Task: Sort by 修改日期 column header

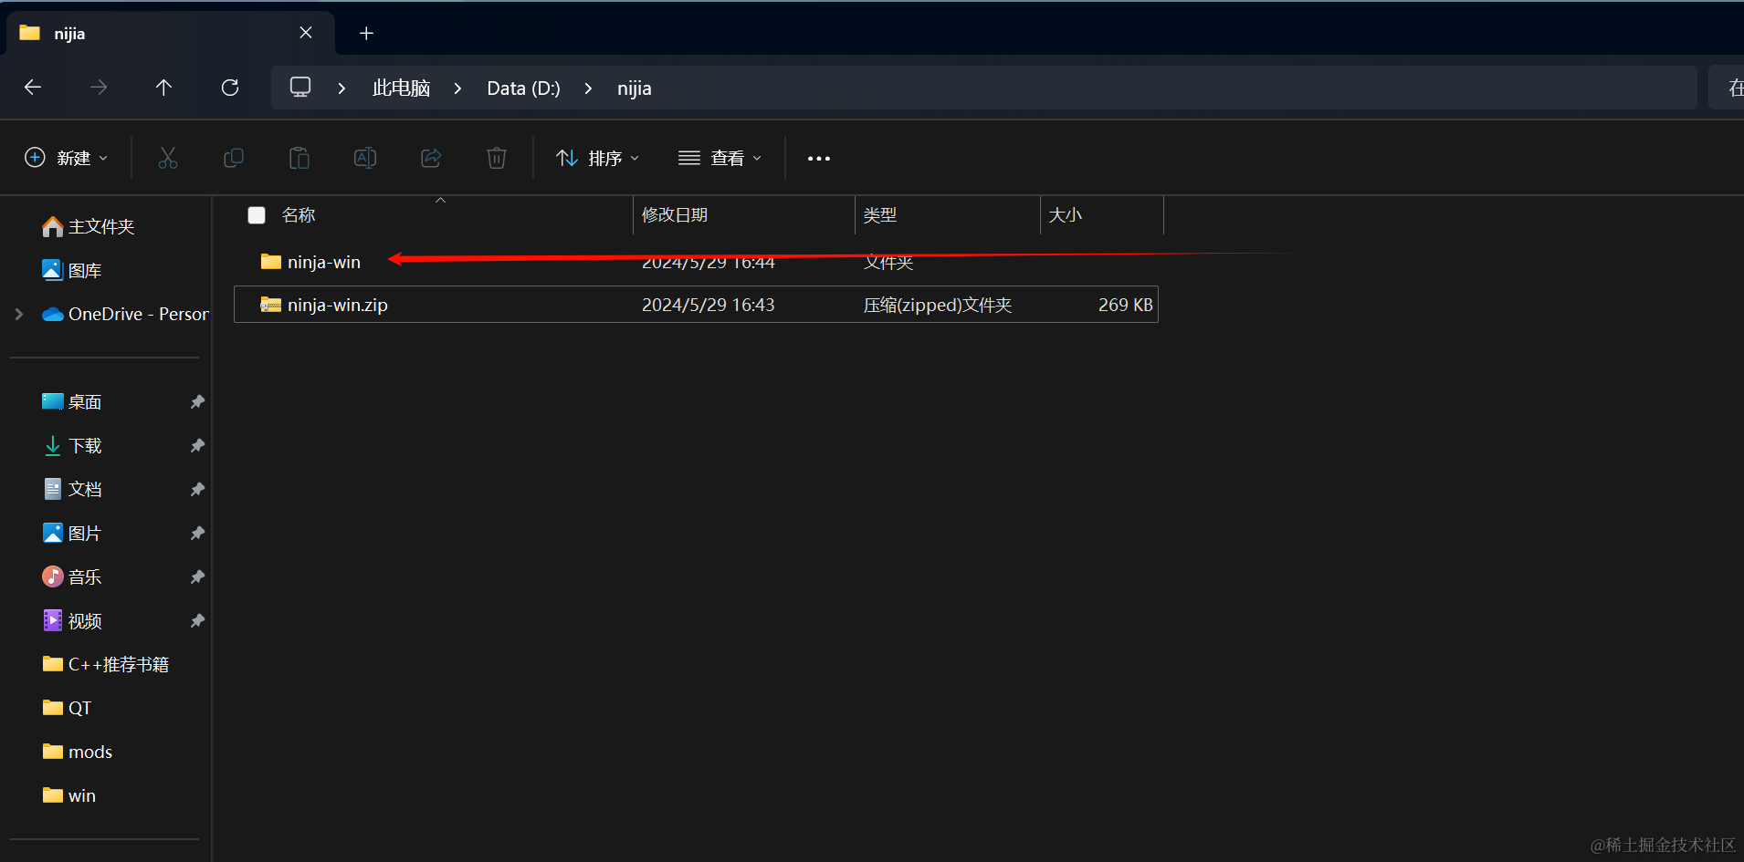Action: (675, 215)
